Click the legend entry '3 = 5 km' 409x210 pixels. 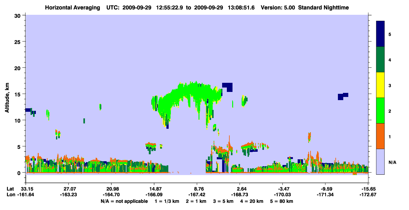click(x=224, y=201)
